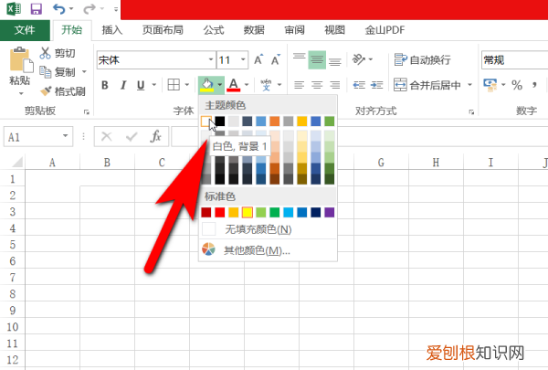
Task: Select align text left icon
Action: [x=300, y=85]
